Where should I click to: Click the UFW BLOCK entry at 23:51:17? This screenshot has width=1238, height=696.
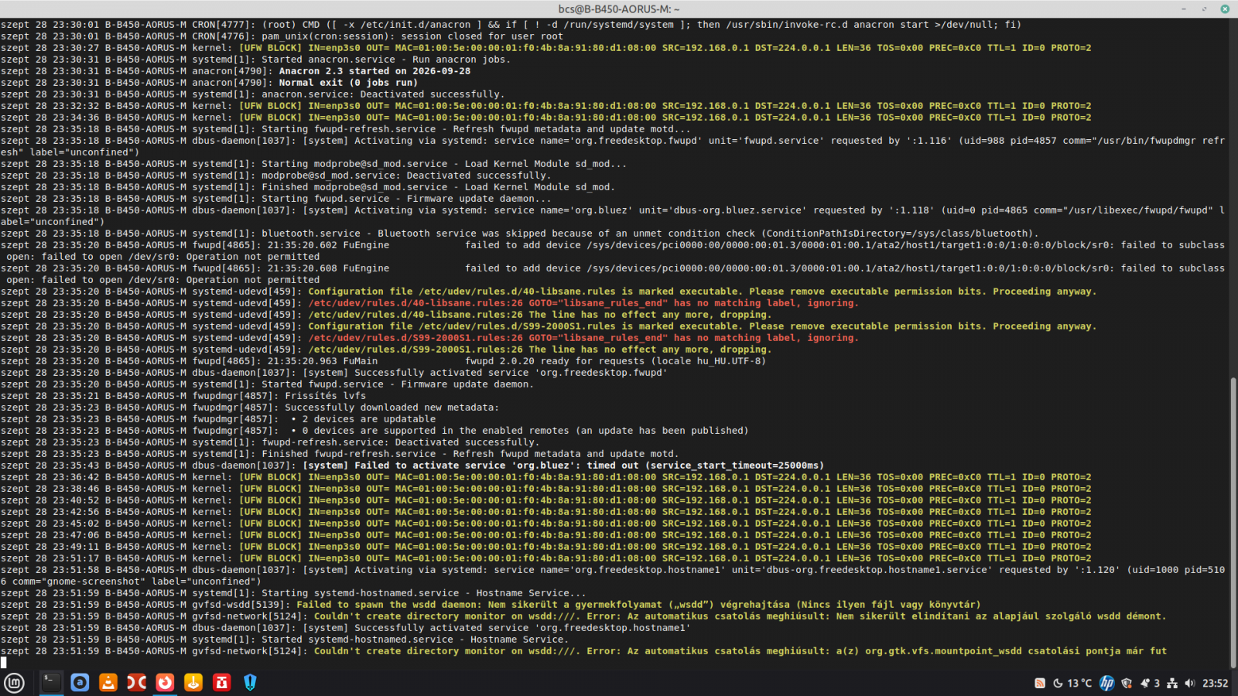(546, 558)
